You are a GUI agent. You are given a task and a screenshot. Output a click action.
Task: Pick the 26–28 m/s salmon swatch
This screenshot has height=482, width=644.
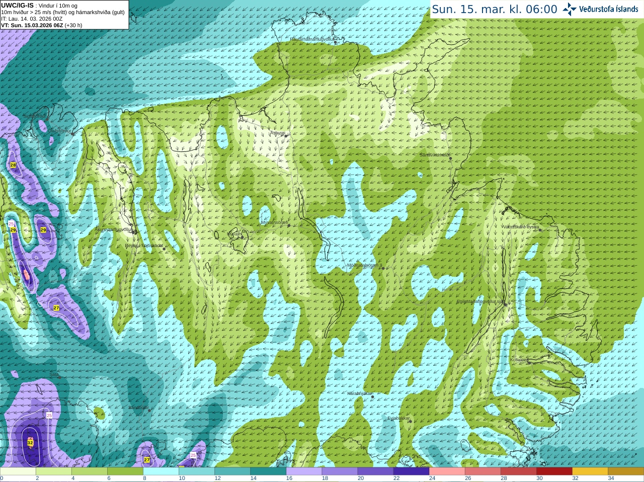click(482, 471)
